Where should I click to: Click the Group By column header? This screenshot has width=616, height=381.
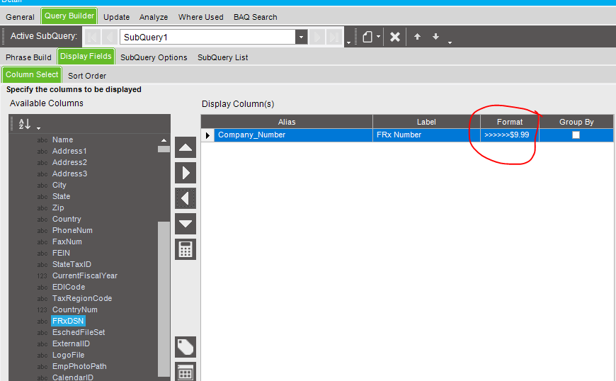click(576, 122)
